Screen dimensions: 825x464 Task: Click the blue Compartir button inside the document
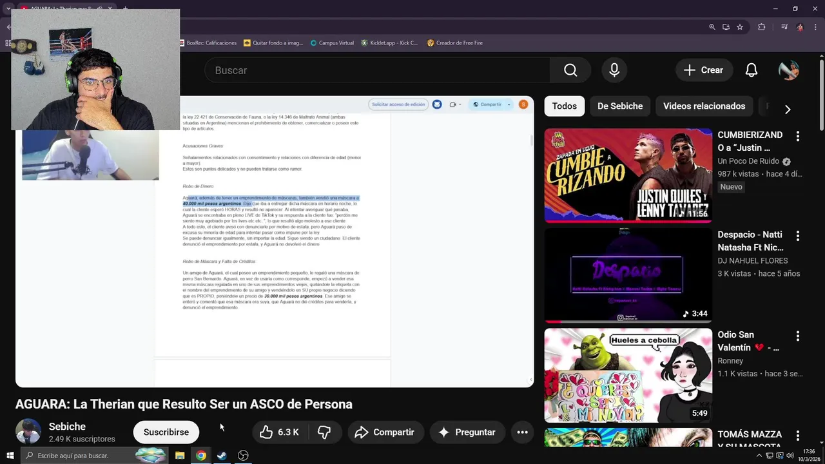491,104
